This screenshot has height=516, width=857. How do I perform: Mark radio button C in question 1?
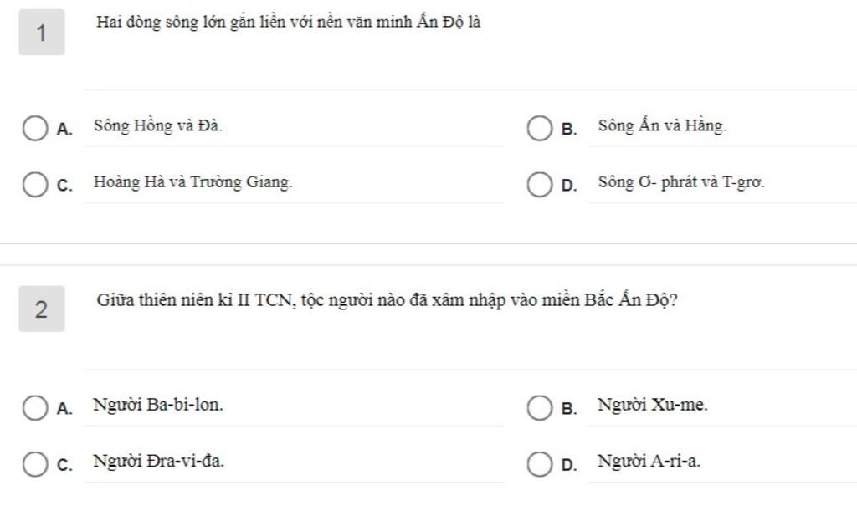(x=35, y=185)
